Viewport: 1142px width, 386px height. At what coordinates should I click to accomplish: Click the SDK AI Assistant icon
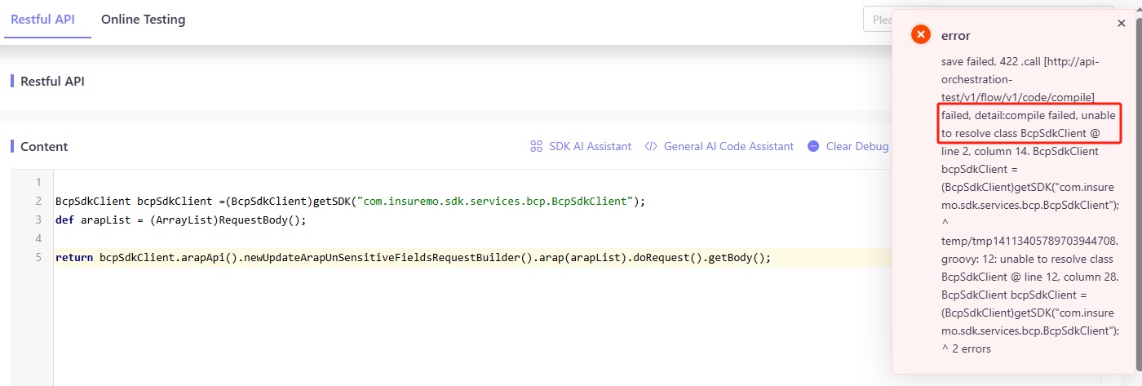pos(537,146)
